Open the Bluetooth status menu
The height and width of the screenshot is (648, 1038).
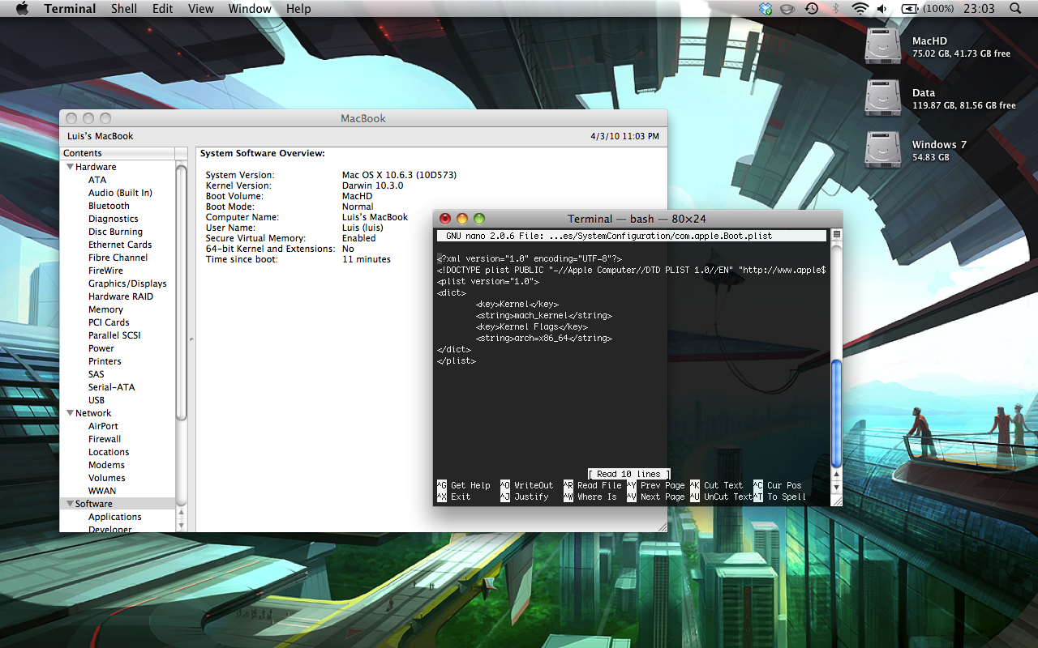pyautogui.click(x=835, y=9)
